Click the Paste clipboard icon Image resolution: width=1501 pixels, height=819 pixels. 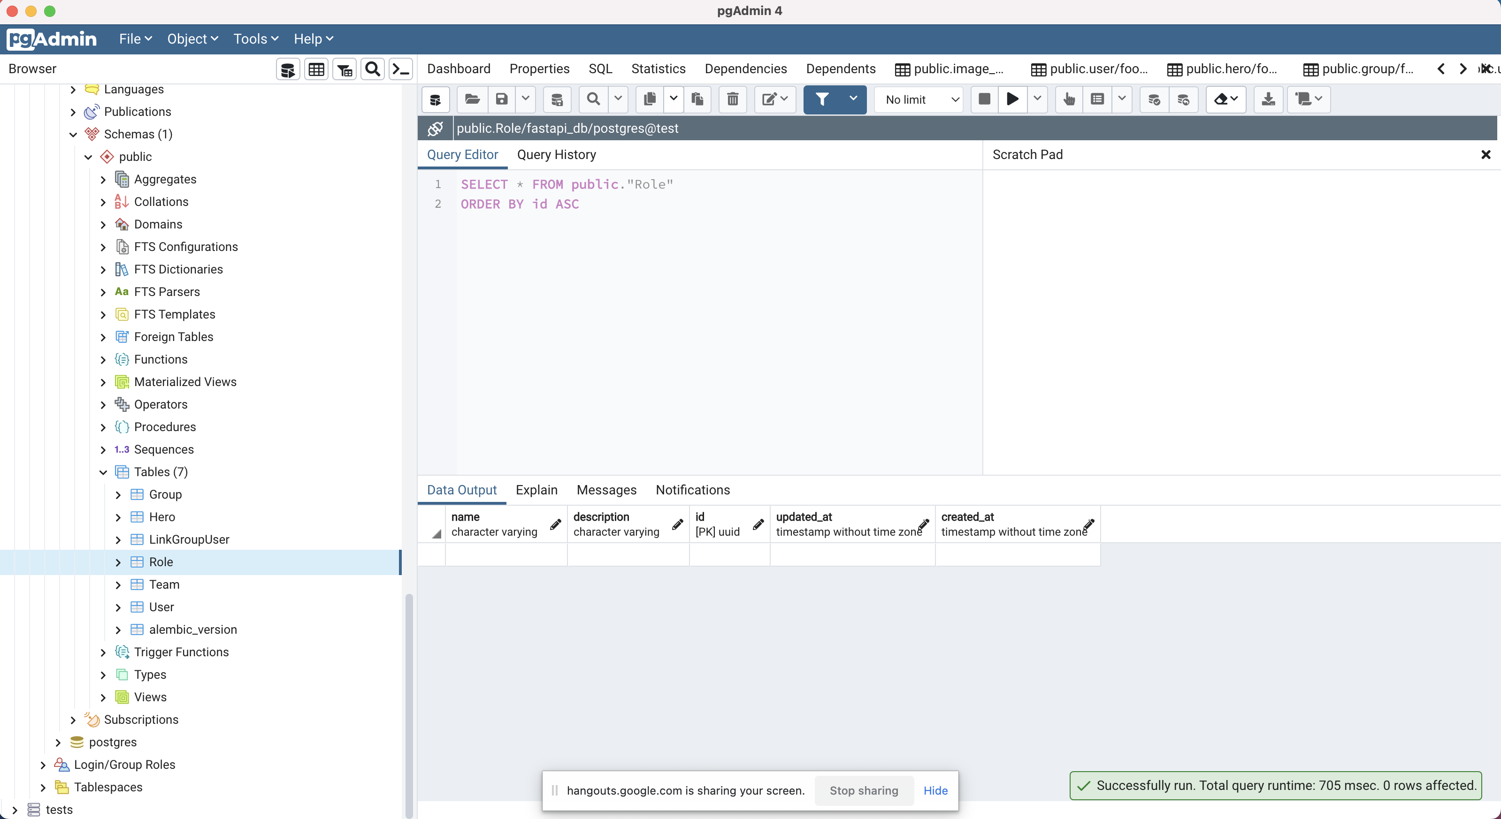pyautogui.click(x=697, y=99)
